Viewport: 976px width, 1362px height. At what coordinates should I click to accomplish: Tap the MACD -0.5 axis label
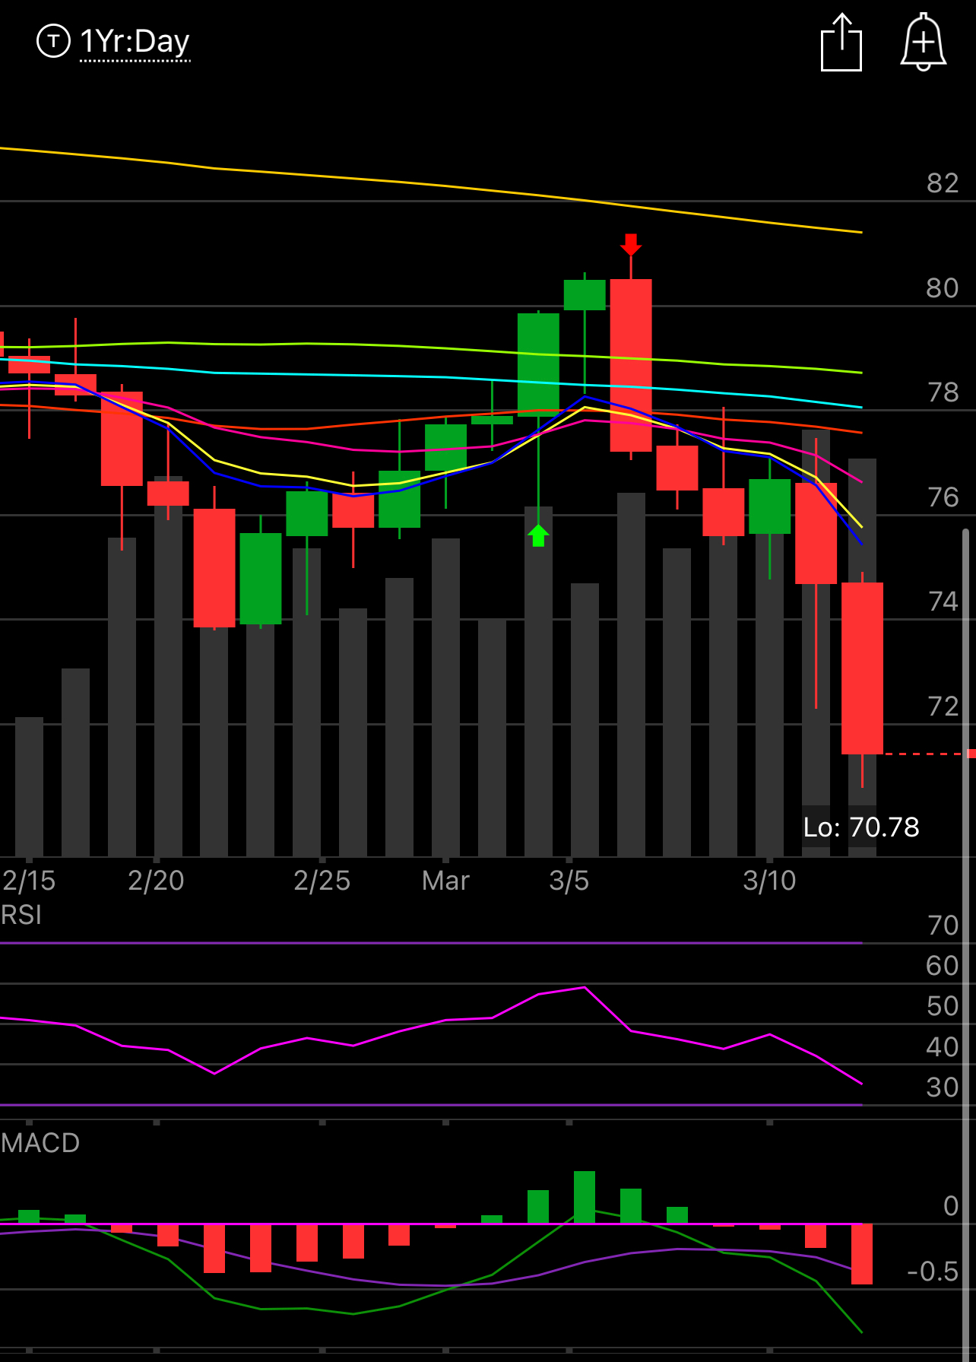point(933,1272)
